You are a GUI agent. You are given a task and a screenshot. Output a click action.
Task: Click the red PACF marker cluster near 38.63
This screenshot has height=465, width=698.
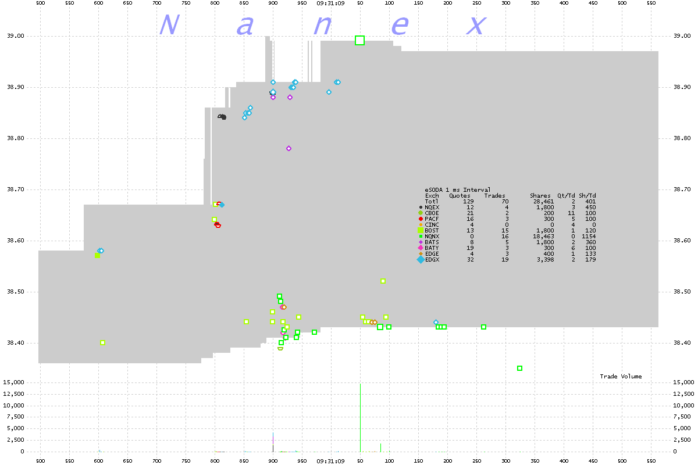pyautogui.click(x=218, y=224)
